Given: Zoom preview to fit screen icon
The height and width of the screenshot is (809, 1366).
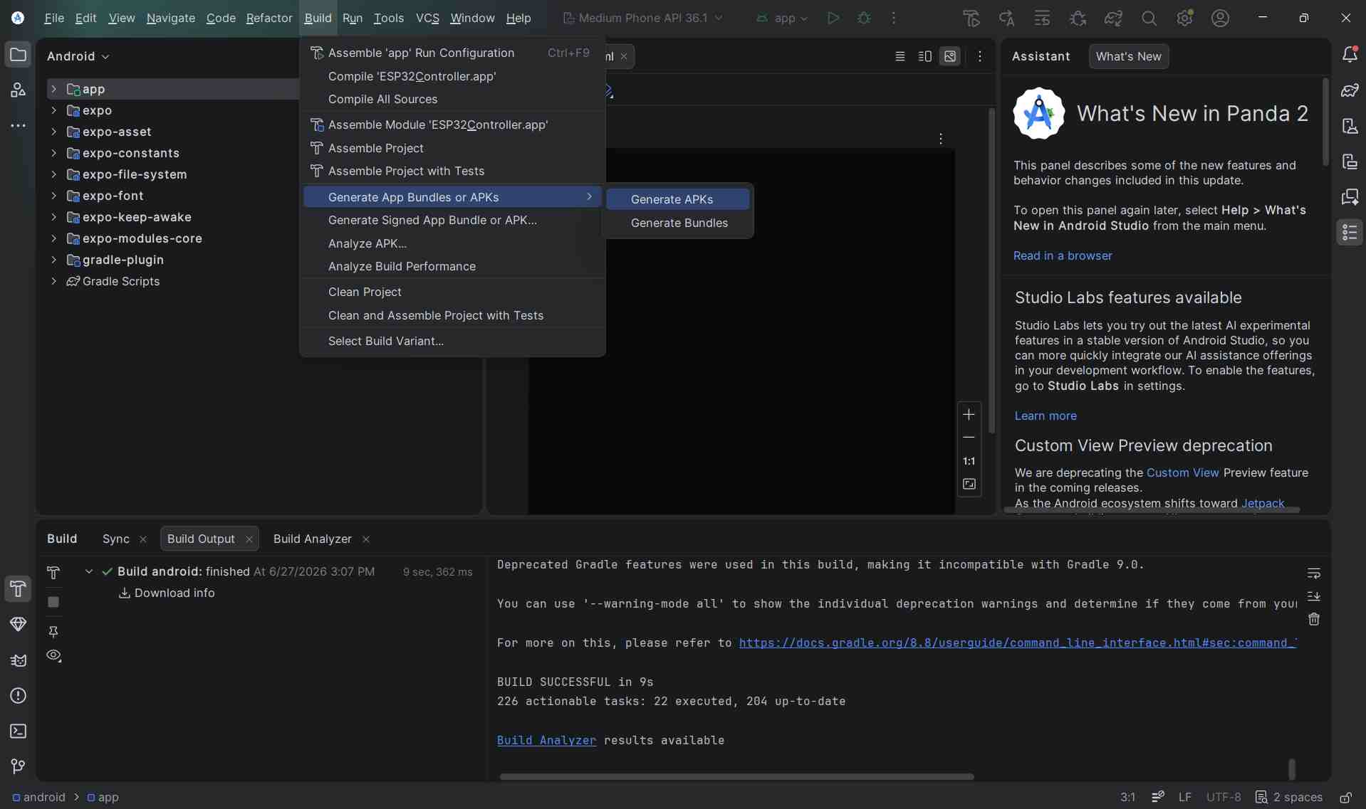Looking at the screenshot, I should [x=969, y=484].
